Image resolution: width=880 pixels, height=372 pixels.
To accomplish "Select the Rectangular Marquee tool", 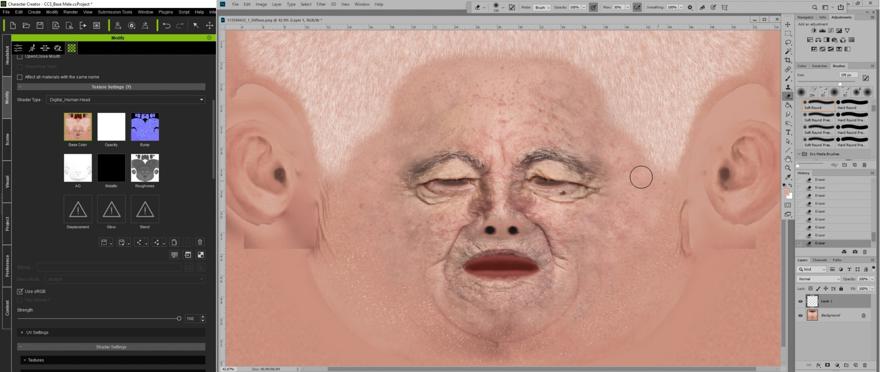I will [x=788, y=33].
